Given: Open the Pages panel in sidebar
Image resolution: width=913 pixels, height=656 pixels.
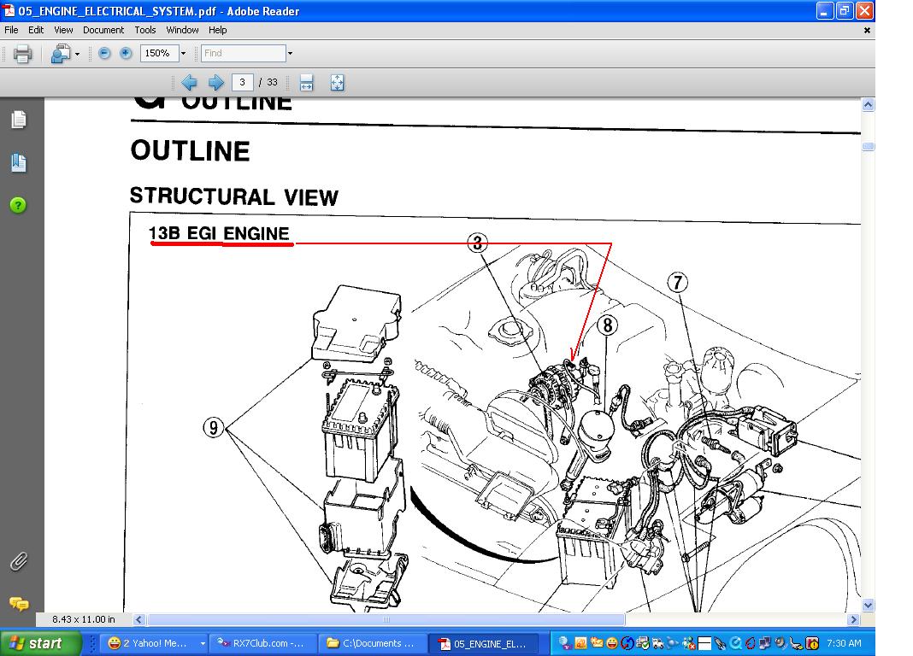Looking at the screenshot, I should click(x=19, y=120).
